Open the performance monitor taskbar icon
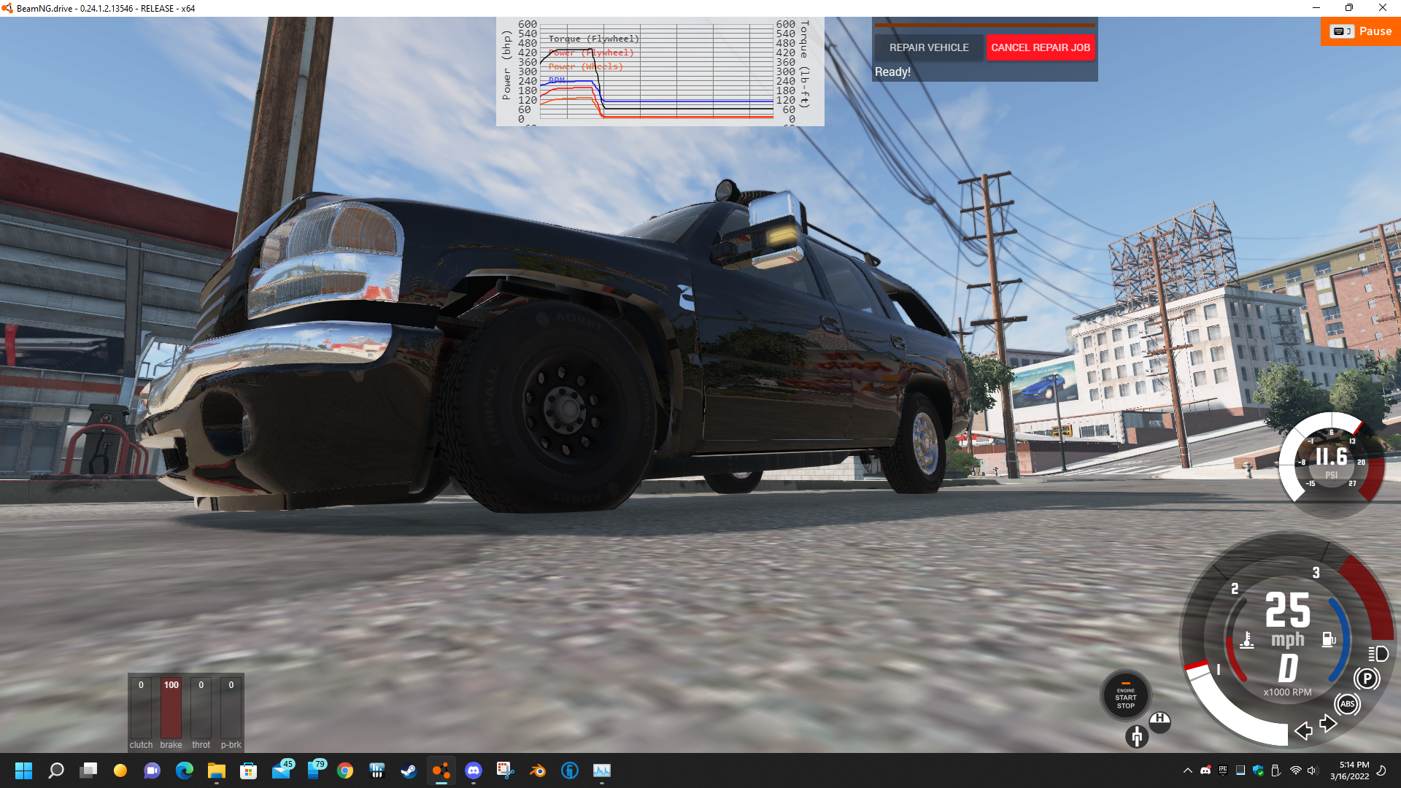The image size is (1401, 788). (x=601, y=770)
